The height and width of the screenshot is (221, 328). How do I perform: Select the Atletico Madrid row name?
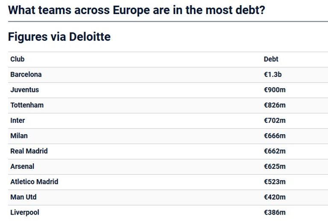point(34,182)
